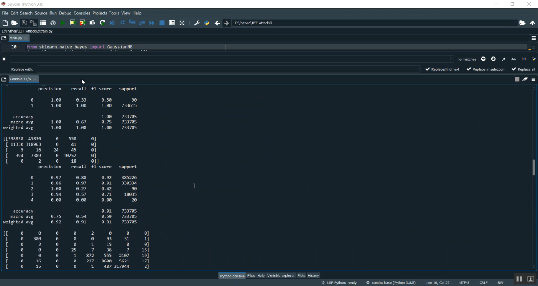
Task: Expand the Replace with history dropdown
Action: coord(419,69)
